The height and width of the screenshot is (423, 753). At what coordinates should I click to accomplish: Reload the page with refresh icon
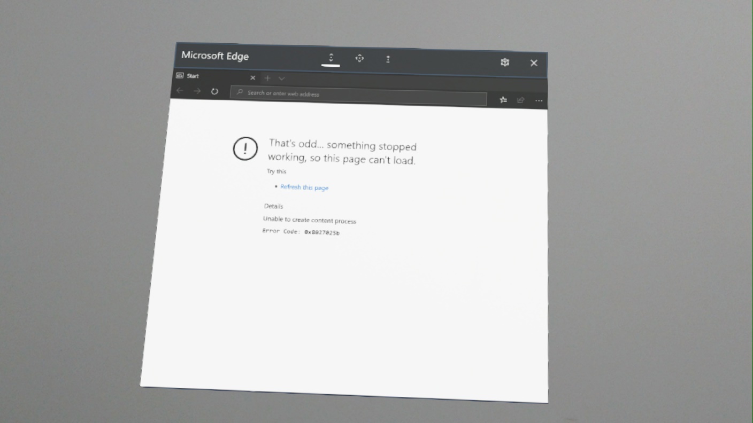pos(214,91)
